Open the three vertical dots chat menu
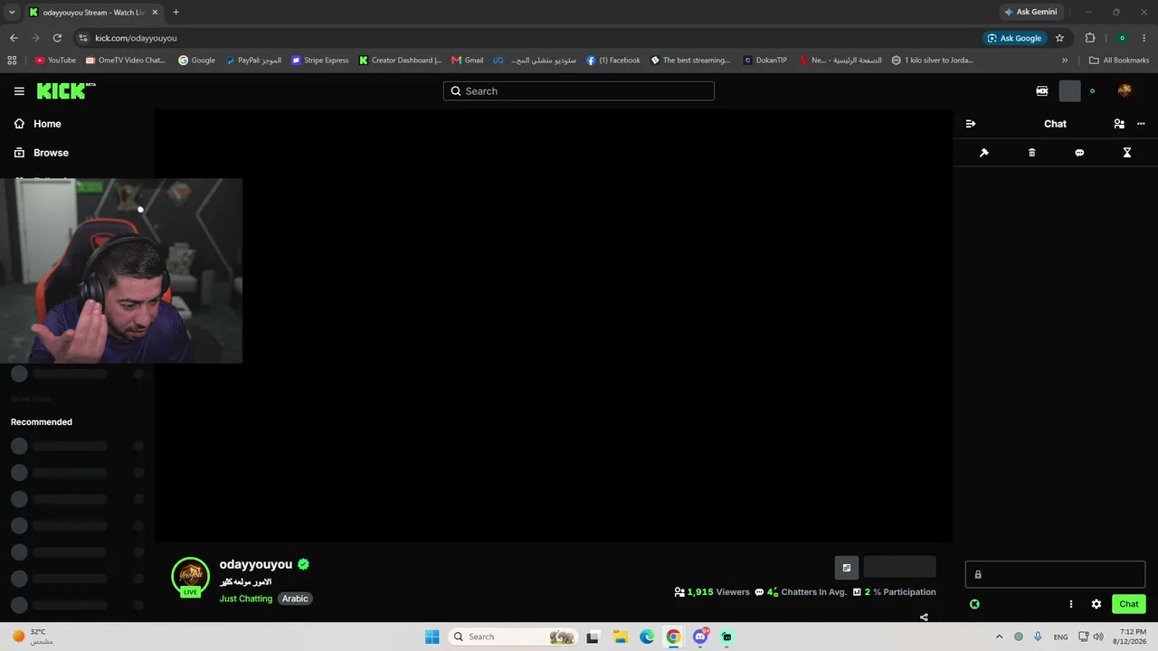The image size is (1158, 651). (1071, 604)
